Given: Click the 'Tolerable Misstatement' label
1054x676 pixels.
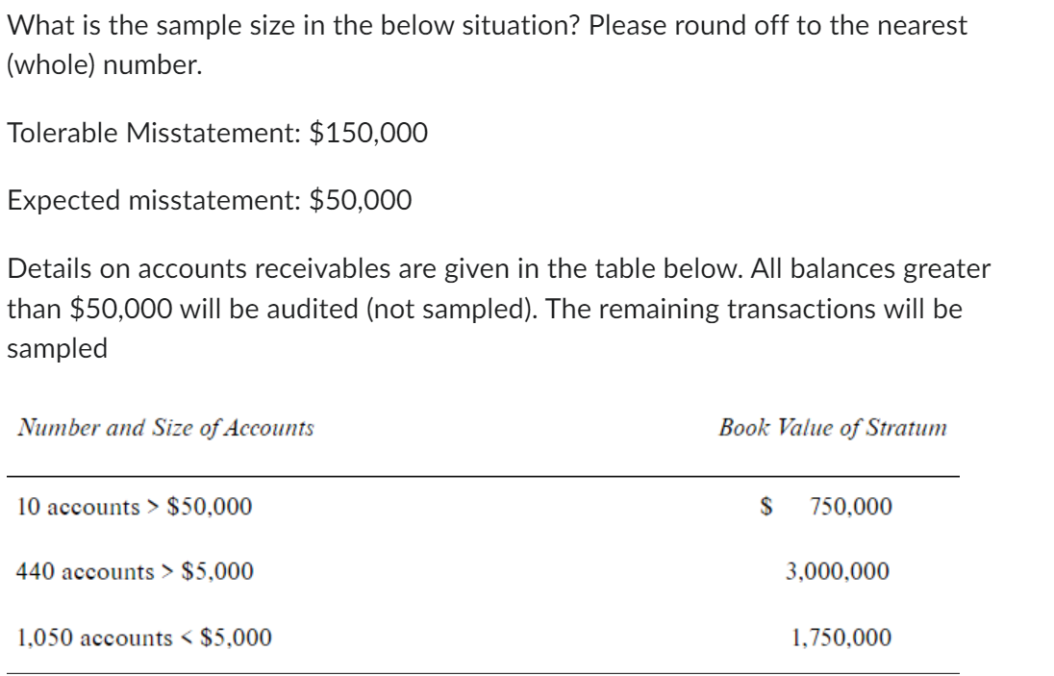Looking at the screenshot, I should coord(154,134).
